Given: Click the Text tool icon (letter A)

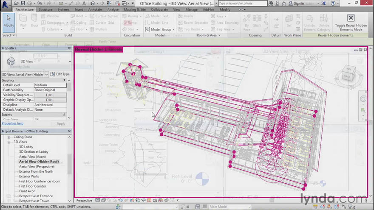Looking at the screenshot, I should coord(84,3).
